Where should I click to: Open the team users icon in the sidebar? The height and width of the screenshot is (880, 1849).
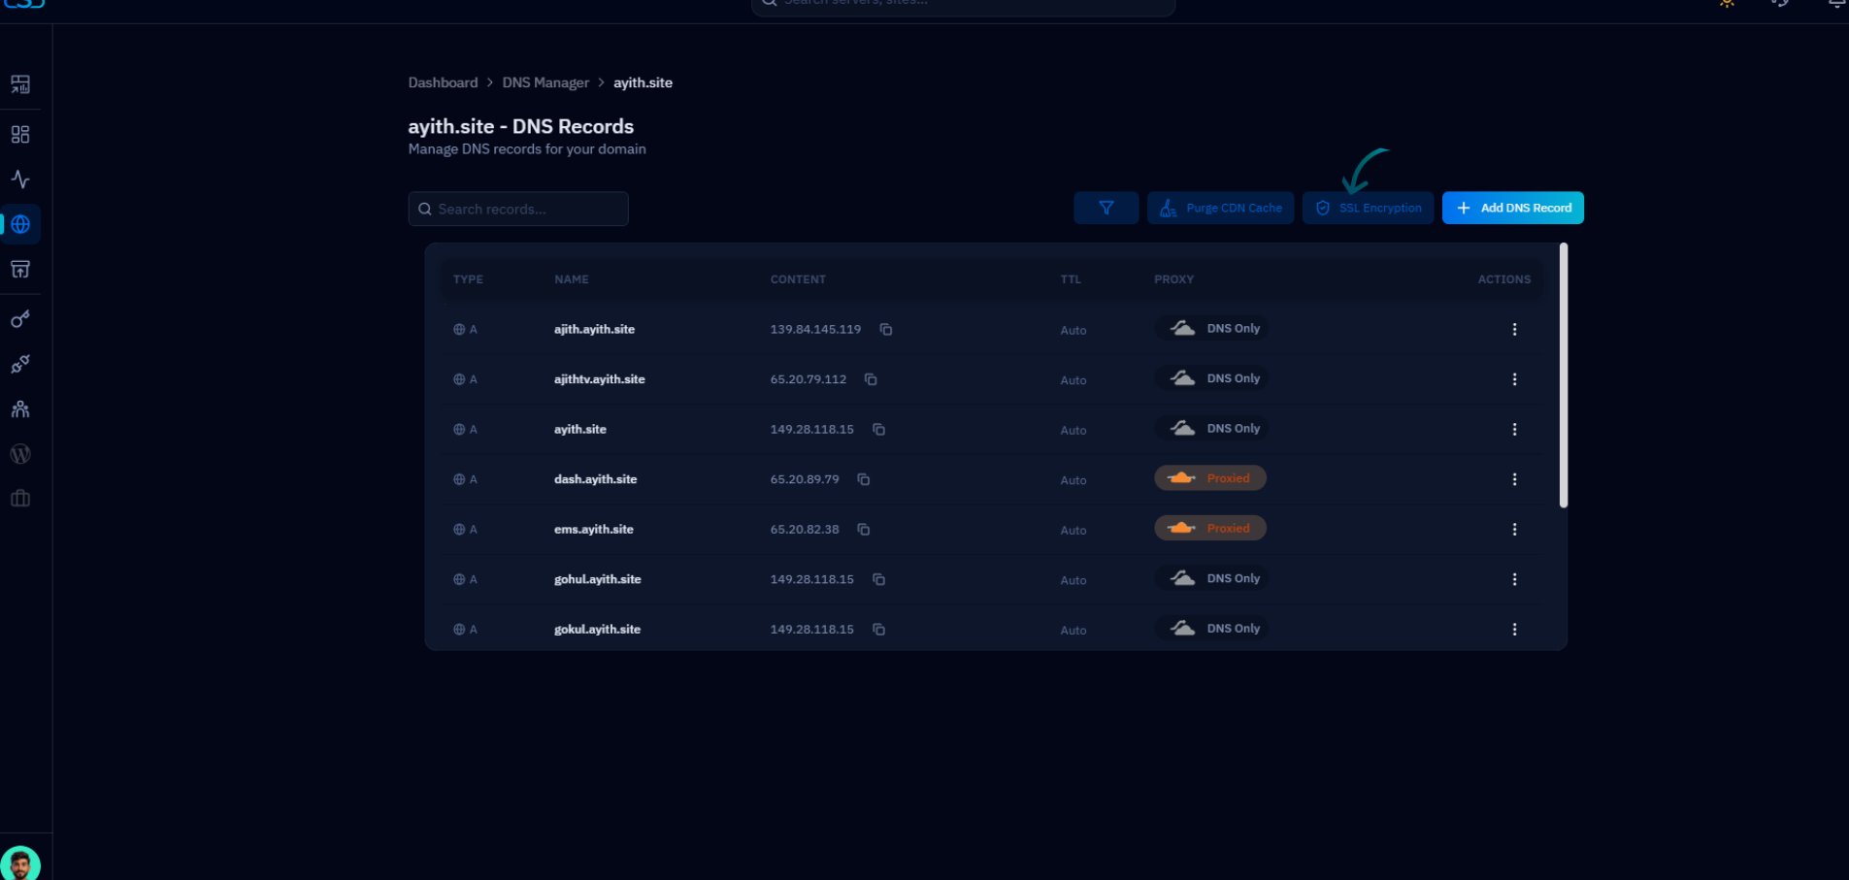(20, 409)
